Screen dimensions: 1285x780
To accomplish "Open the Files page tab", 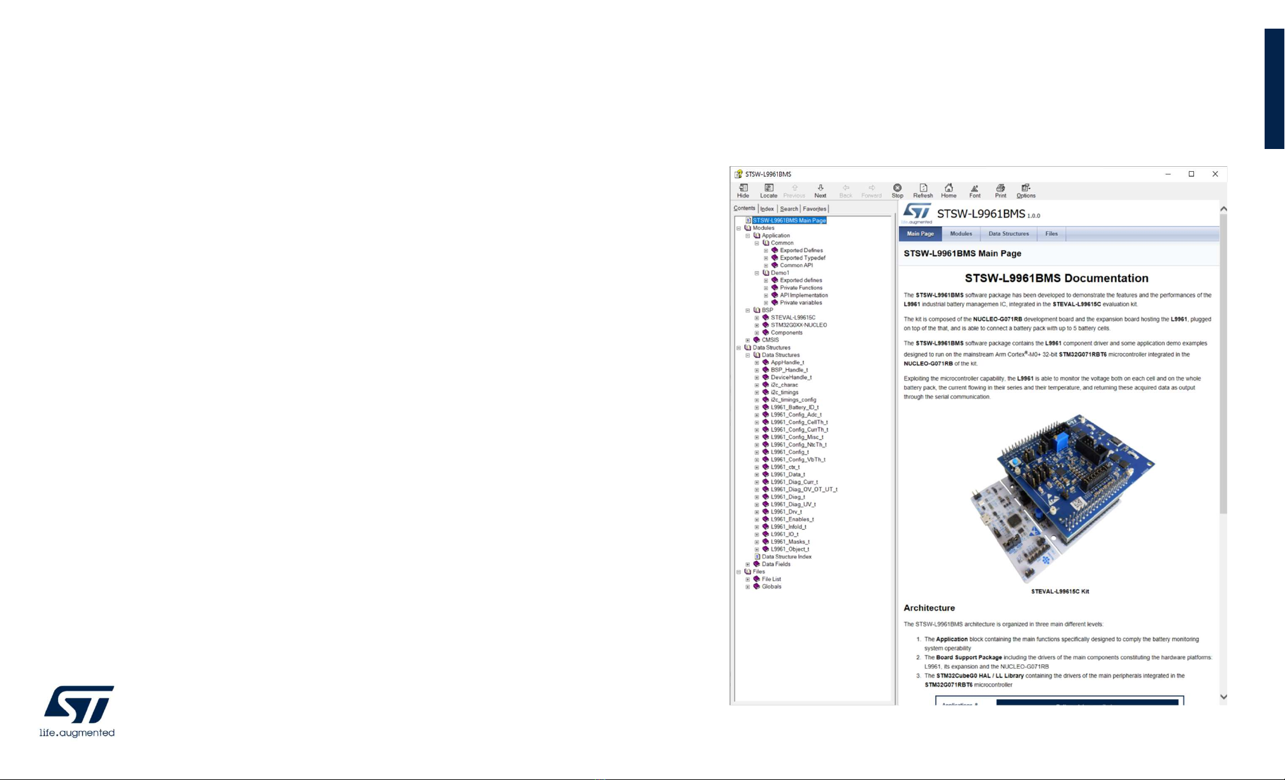I will coord(1051,234).
